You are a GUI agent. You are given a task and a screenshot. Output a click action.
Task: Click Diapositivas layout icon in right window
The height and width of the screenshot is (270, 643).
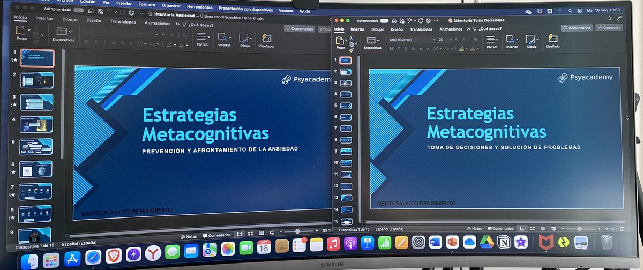point(370,40)
